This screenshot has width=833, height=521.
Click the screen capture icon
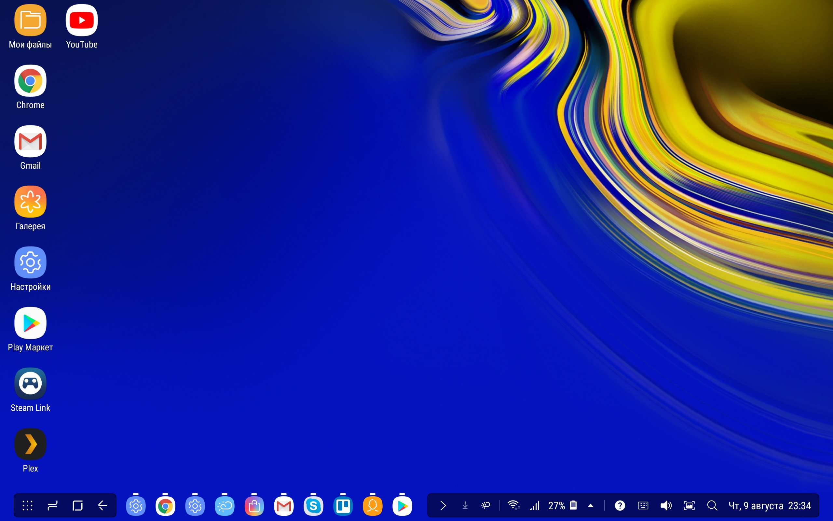[689, 505]
